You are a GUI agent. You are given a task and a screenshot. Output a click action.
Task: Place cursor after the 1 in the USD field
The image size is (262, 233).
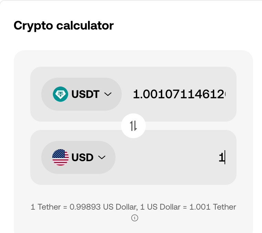pyautogui.click(x=225, y=157)
